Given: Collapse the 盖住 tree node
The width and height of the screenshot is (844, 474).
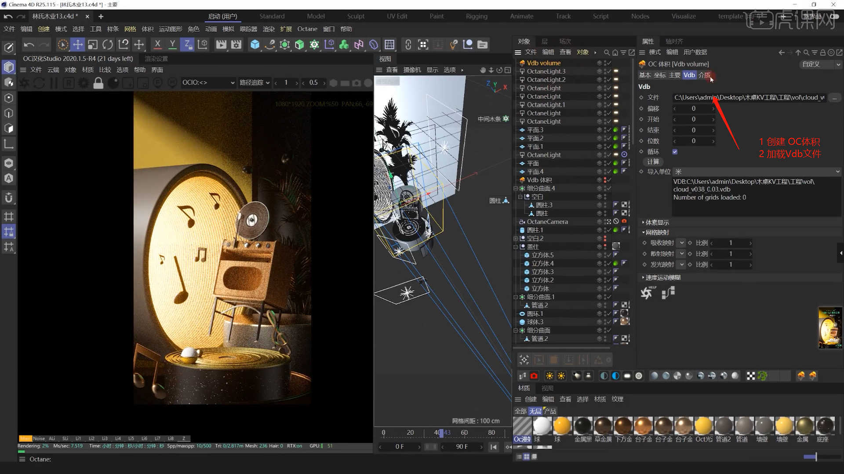Looking at the screenshot, I should point(516,247).
